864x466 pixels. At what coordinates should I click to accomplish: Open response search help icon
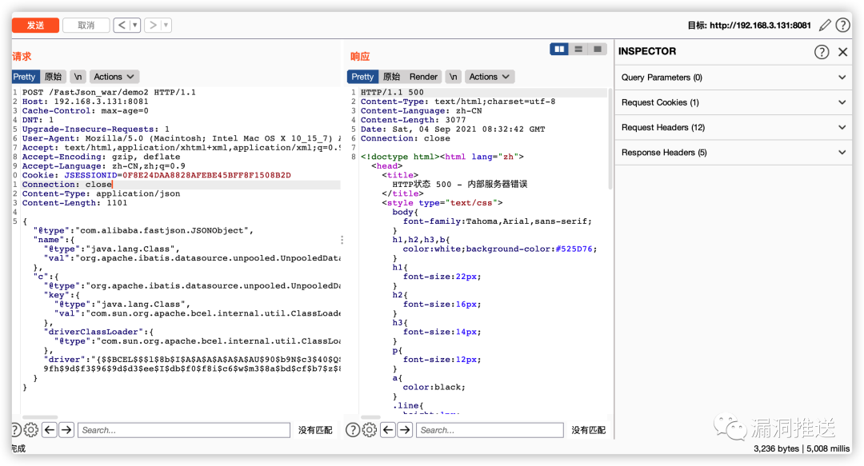click(353, 430)
